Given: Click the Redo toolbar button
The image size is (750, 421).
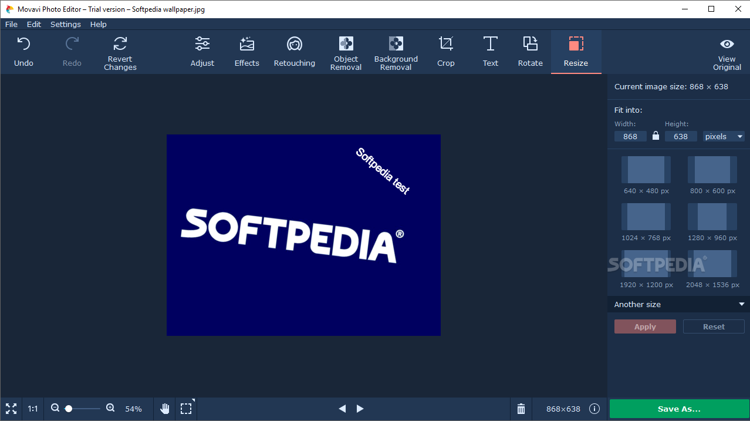Looking at the screenshot, I should (72, 52).
